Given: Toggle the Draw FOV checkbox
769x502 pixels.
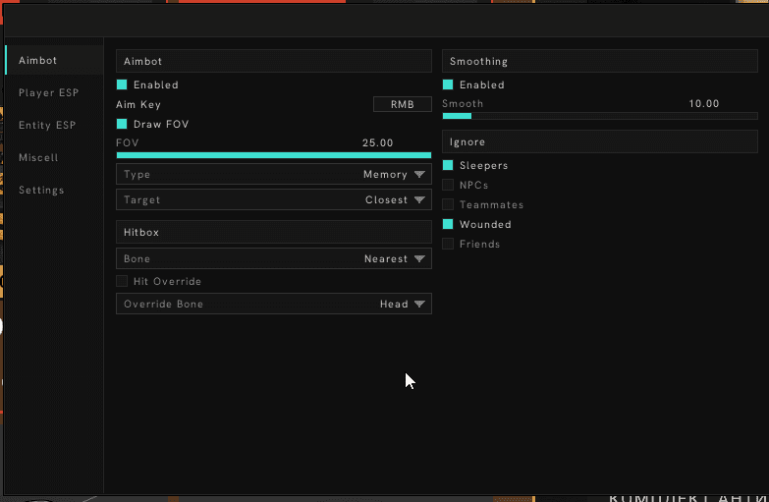Looking at the screenshot, I should click(x=122, y=124).
